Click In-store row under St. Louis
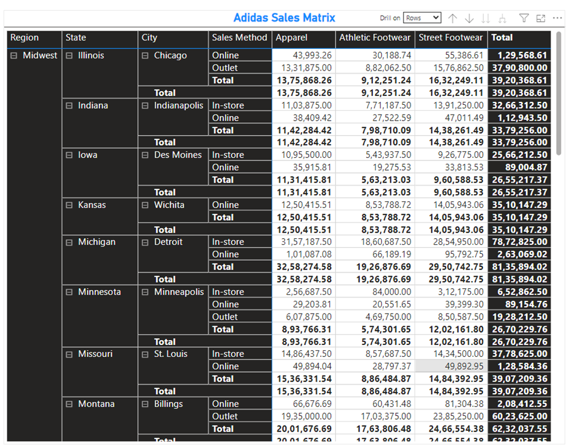The image size is (567, 448). pos(240,354)
